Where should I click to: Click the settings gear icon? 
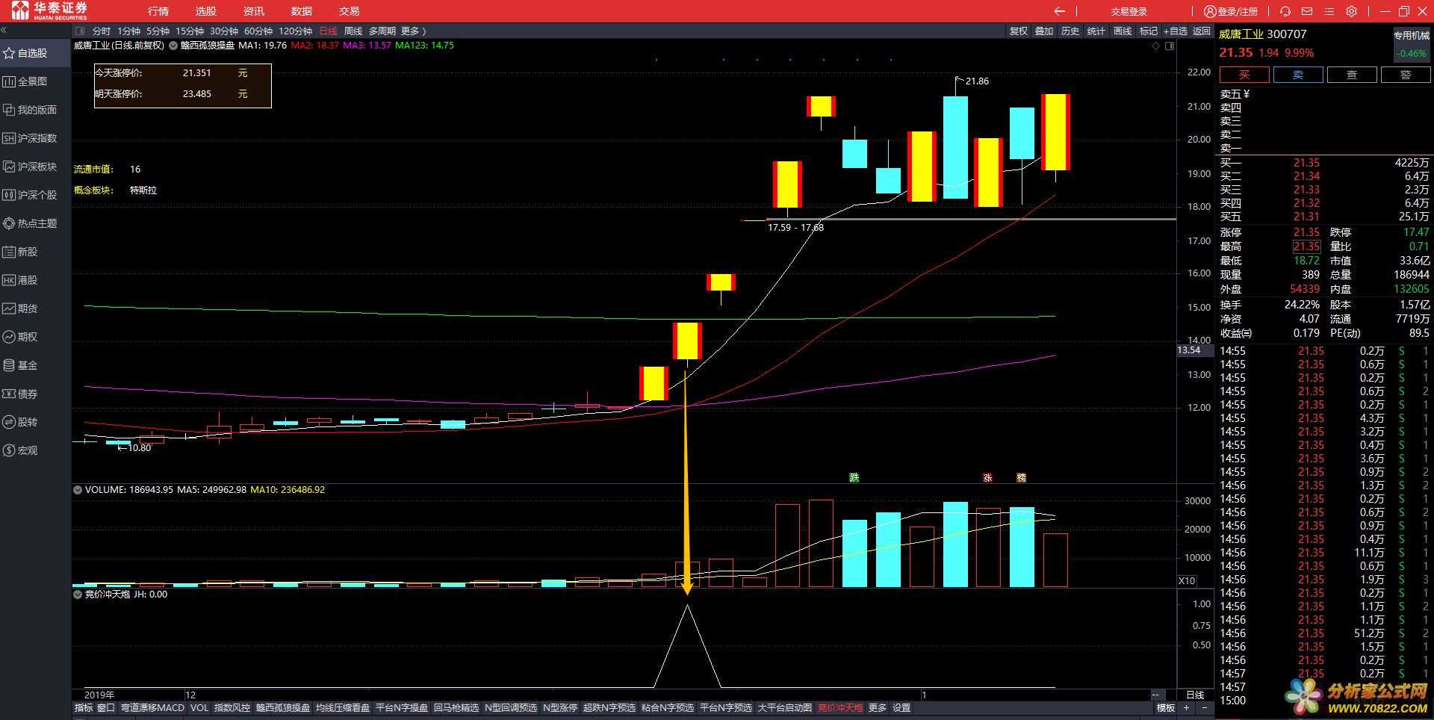point(1351,11)
